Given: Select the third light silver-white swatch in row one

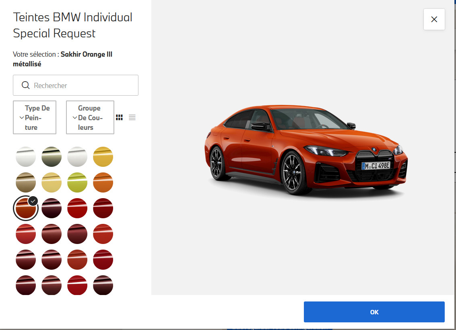Looking at the screenshot, I should click(x=77, y=157).
